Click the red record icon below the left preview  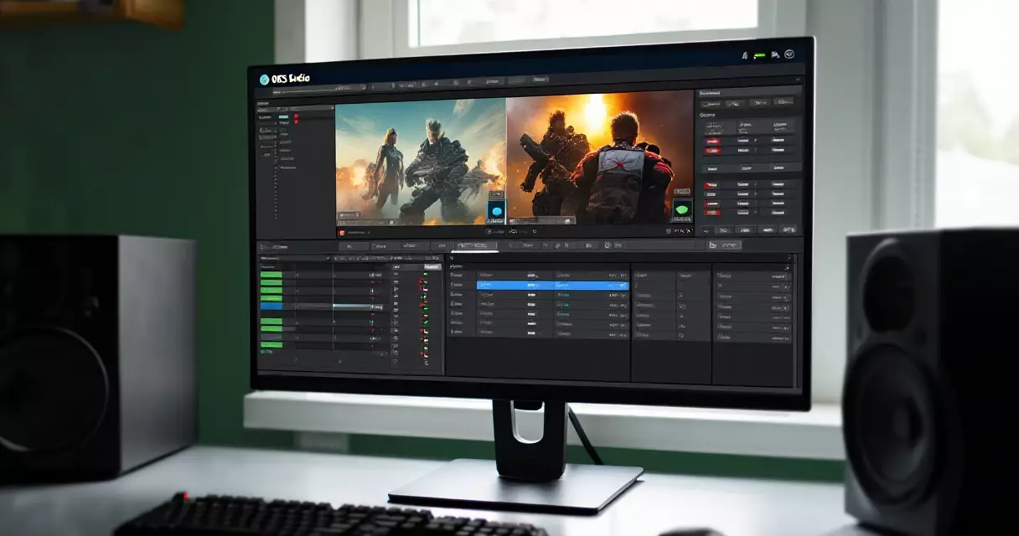[x=342, y=233]
